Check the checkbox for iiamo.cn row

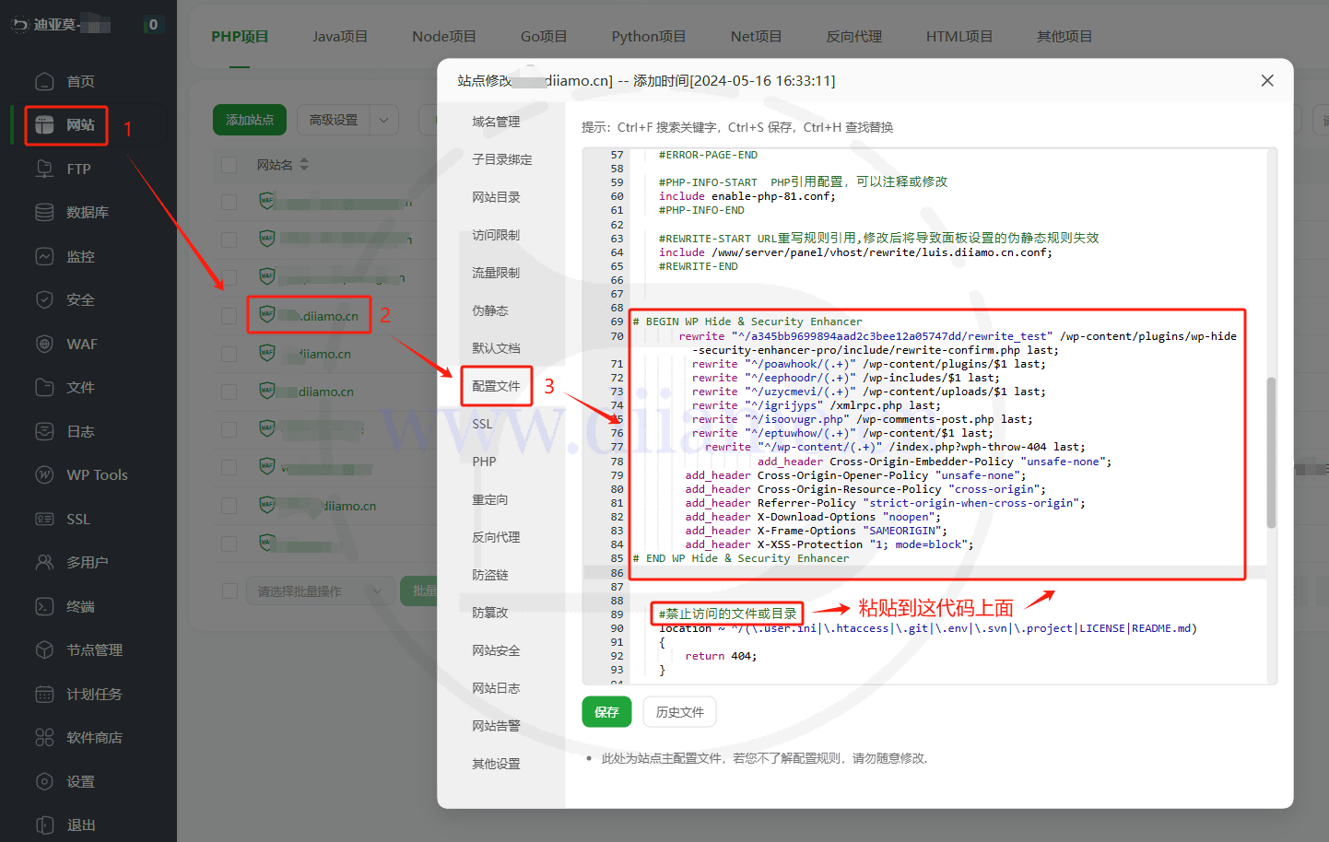229,354
